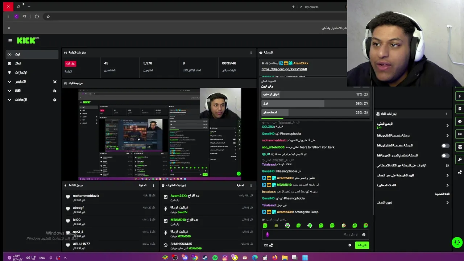Click the wrench icon in right rail
The width and height of the screenshot is (464, 261).
pos(460,159)
